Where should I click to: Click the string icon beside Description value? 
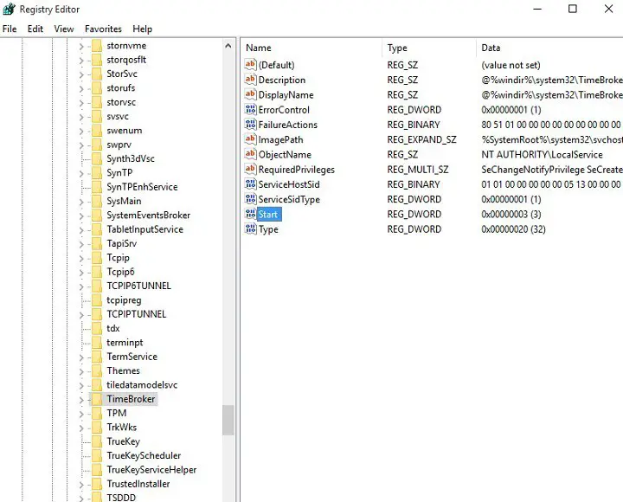pyautogui.click(x=250, y=80)
